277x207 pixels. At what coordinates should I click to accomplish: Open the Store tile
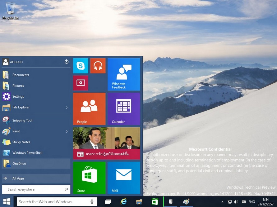(89, 178)
